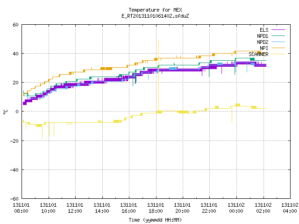The image size is (299, 224).
Task: Select the ELS legend label
Action: click(x=264, y=30)
